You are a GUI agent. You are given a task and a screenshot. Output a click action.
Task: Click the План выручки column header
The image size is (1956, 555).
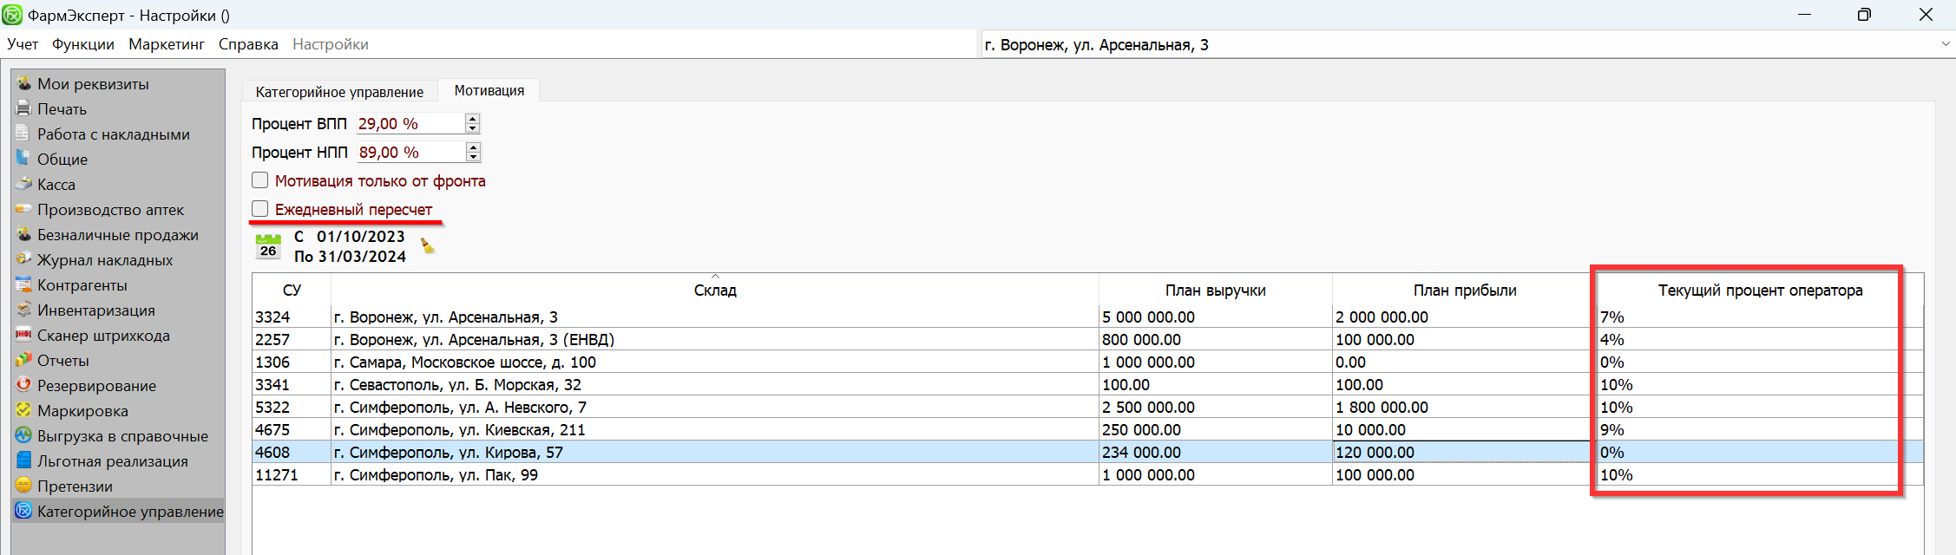point(1215,291)
